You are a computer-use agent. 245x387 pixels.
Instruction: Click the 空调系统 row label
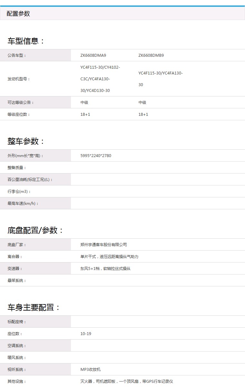pyautogui.click(x=17, y=346)
